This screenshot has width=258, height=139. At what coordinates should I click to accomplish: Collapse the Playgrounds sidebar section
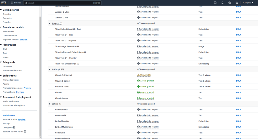(1, 45)
